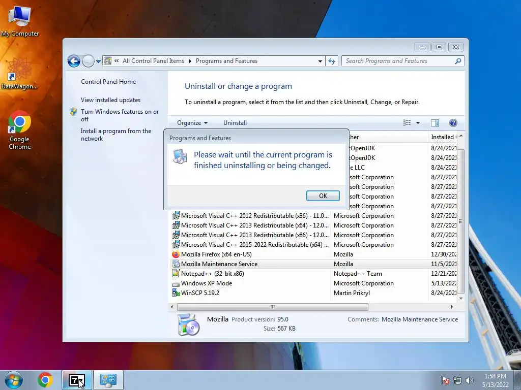Toggle the preview pane icon
521x390 pixels.
(435, 123)
